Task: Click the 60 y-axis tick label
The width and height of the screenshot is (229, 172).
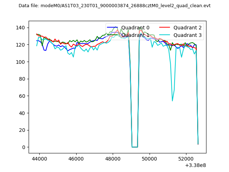Action: tap(23, 96)
